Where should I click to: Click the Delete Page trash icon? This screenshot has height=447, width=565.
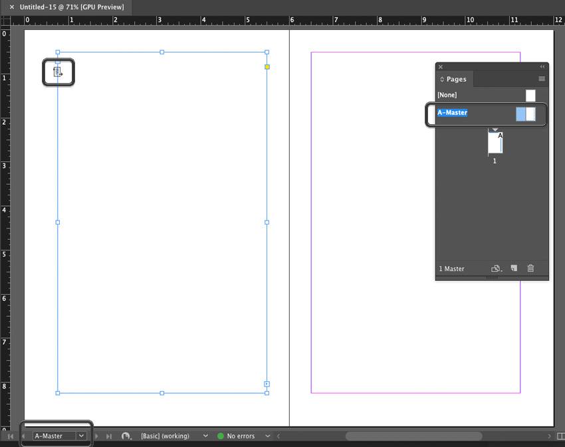click(x=530, y=268)
